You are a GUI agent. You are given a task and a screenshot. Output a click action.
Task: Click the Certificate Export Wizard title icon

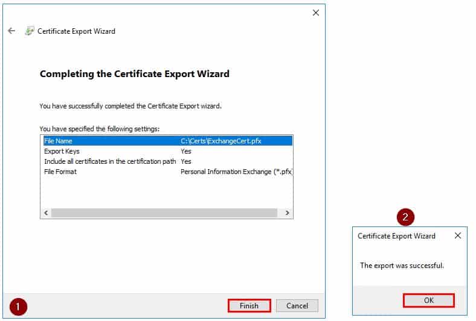click(30, 31)
